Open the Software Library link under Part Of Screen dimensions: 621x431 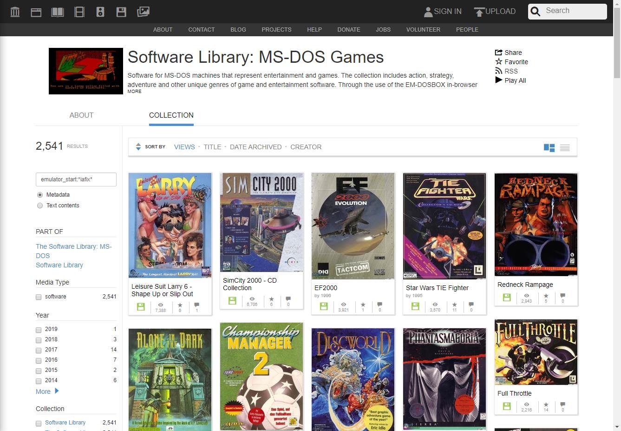[x=59, y=265]
